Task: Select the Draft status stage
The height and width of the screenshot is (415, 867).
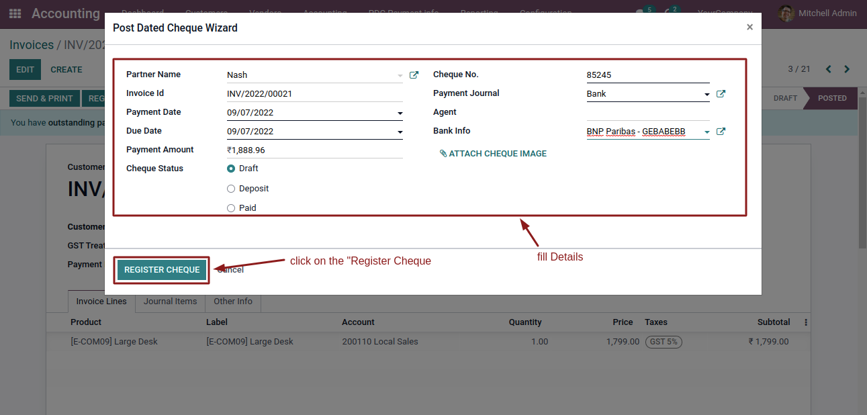Action: click(x=785, y=98)
